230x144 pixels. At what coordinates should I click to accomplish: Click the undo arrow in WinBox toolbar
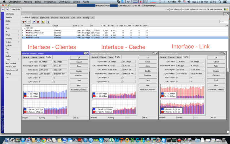3,9
